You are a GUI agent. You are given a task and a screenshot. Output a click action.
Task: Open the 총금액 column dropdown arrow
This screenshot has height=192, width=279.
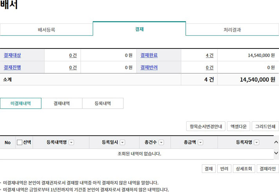(200, 143)
